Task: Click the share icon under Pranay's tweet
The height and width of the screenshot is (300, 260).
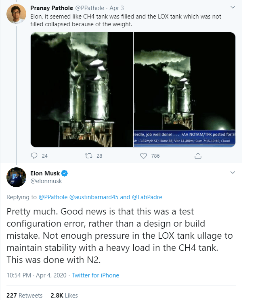Action: pos(198,156)
